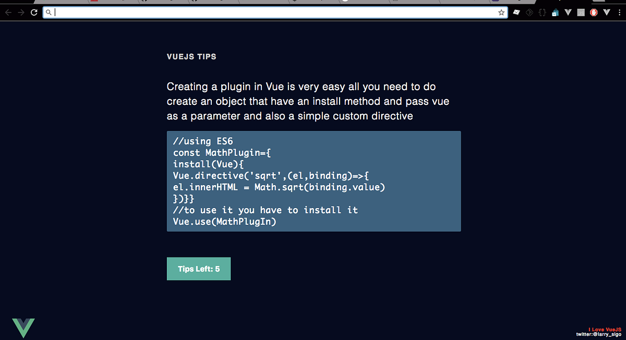Click the white envelope extension icon
Image resolution: width=626 pixels, height=340 pixels.
tap(516, 12)
